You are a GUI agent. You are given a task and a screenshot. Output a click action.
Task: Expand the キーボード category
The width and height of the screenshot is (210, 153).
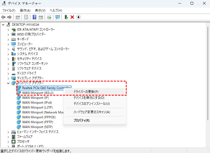pyautogui.click(x=8, y=39)
